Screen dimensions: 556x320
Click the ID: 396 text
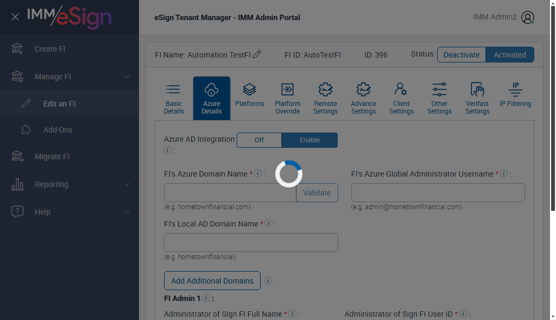point(376,55)
